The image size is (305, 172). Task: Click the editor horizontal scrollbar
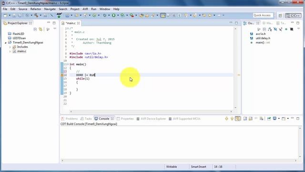(x=151, y=111)
